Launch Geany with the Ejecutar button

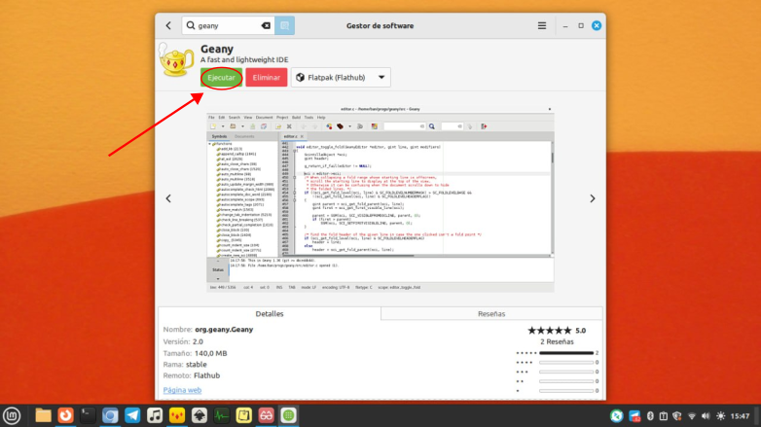[x=221, y=78]
